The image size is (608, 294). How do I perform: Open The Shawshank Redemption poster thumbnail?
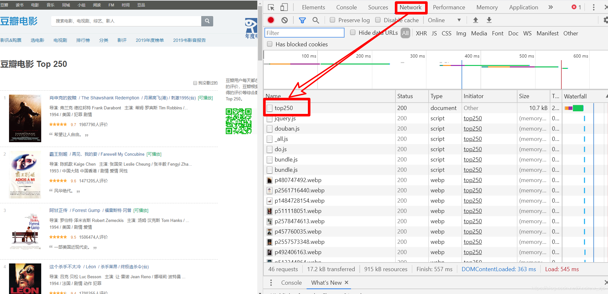25,118
